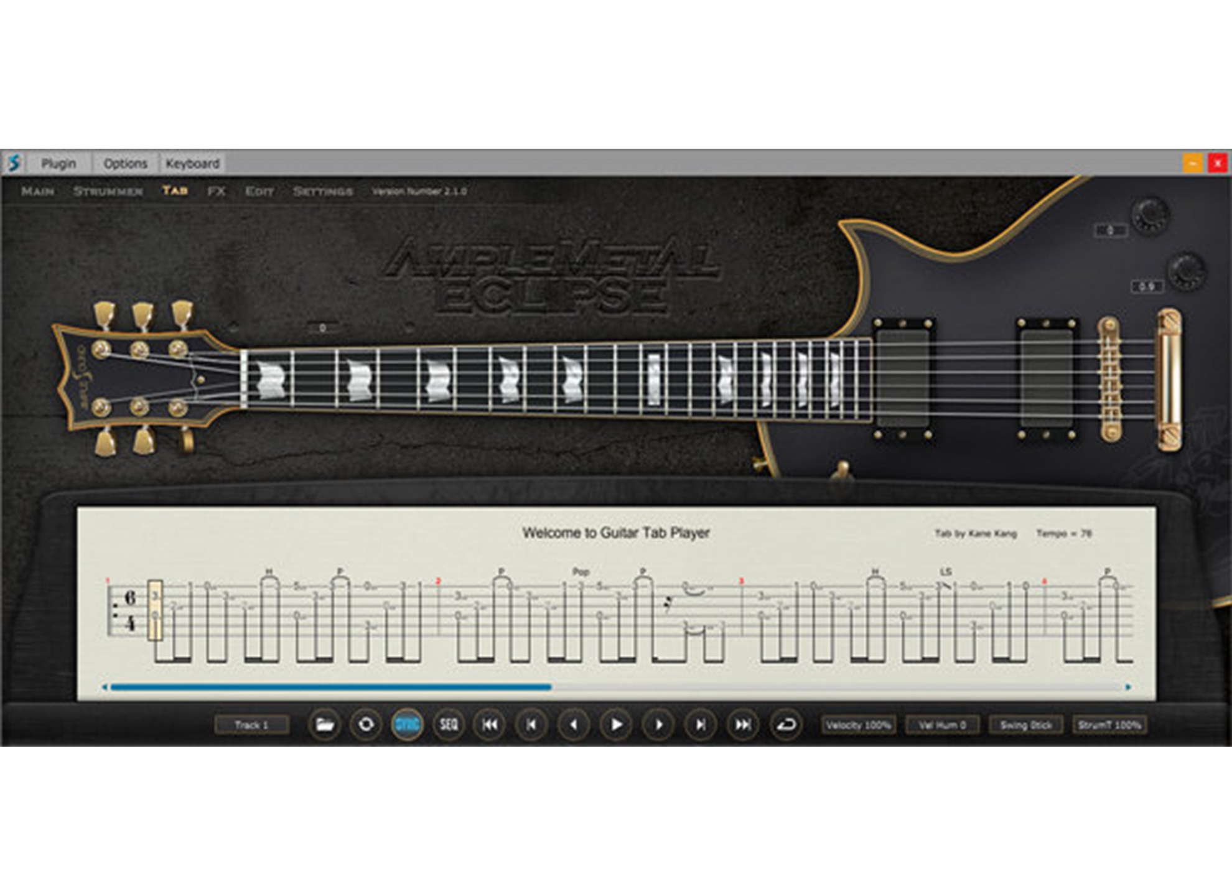
Task: Click the knob value field showing 0.9
Action: coord(1147,286)
